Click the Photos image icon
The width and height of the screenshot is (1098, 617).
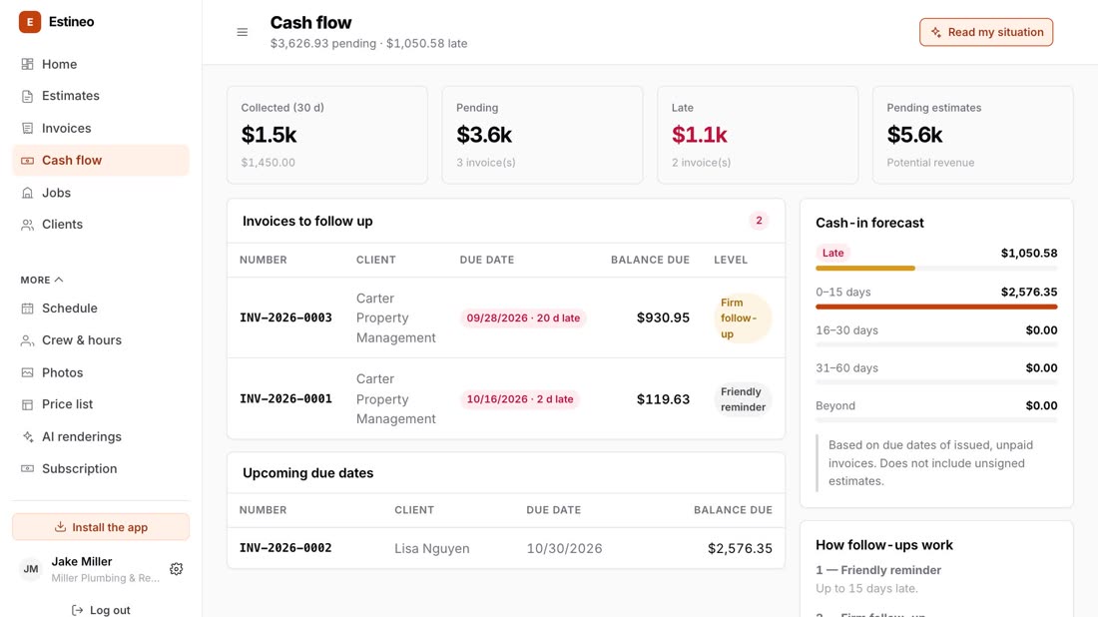coord(27,372)
